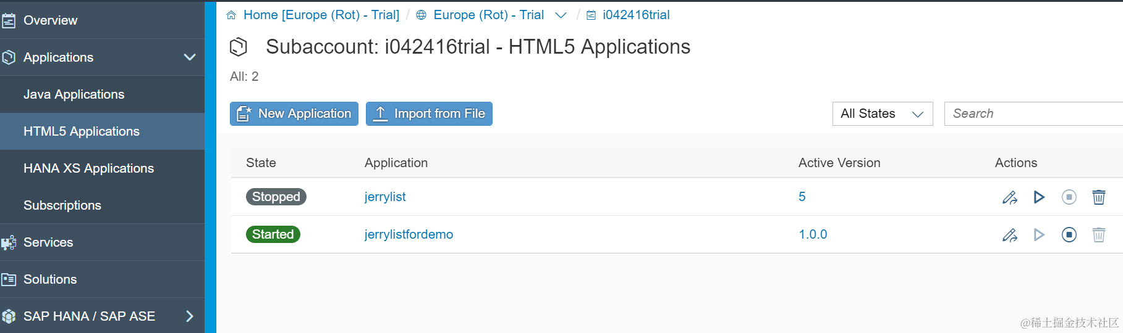Start the jerrylist application
This screenshot has height=333, width=1123.
(x=1039, y=197)
